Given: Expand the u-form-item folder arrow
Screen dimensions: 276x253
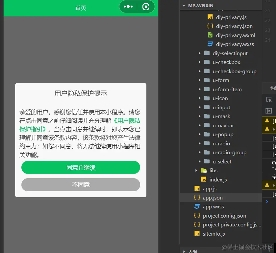Looking at the screenshot, I should (x=199, y=89).
